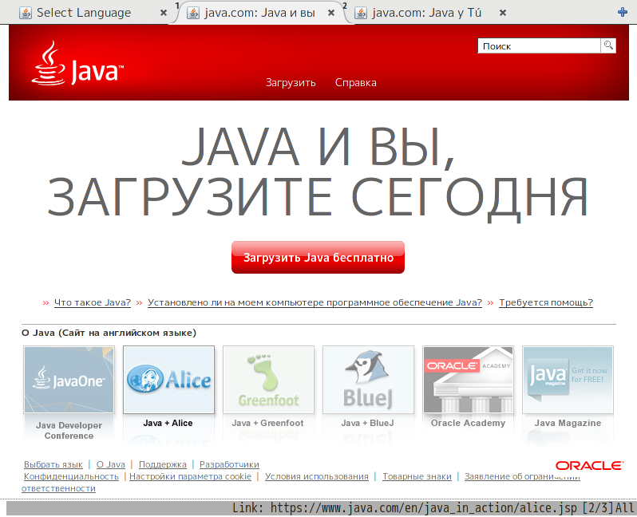Open Разработчики footer link

click(229, 464)
